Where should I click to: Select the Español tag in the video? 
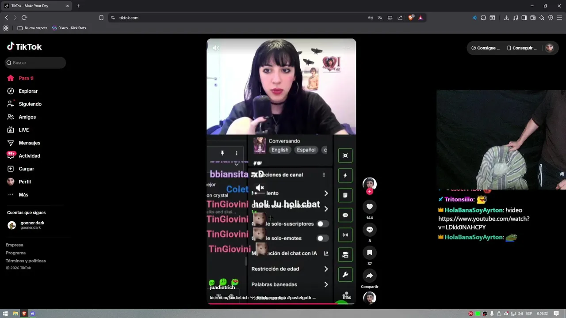(x=306, y=150)
